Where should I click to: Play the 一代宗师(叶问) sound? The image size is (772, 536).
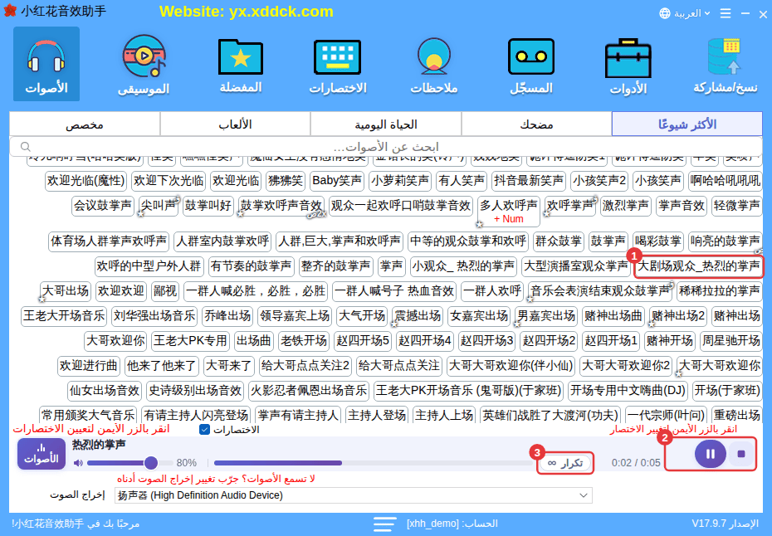[666, 416]
